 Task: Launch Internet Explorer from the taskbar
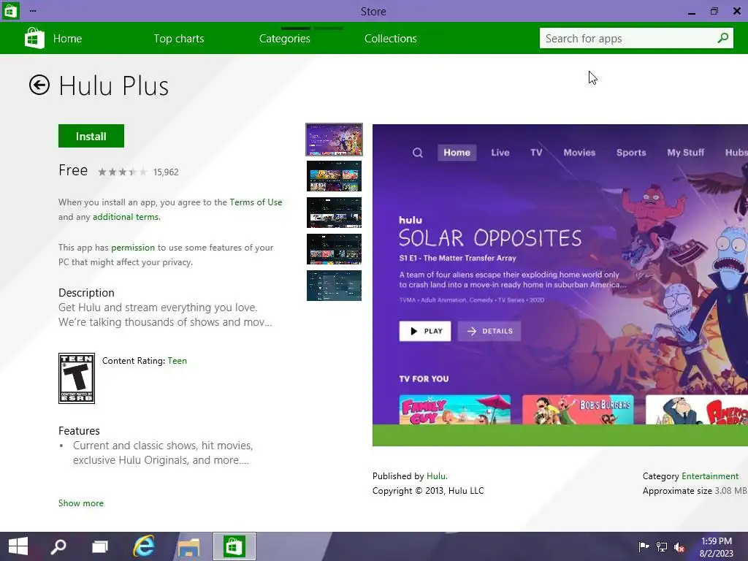(144, 546)
